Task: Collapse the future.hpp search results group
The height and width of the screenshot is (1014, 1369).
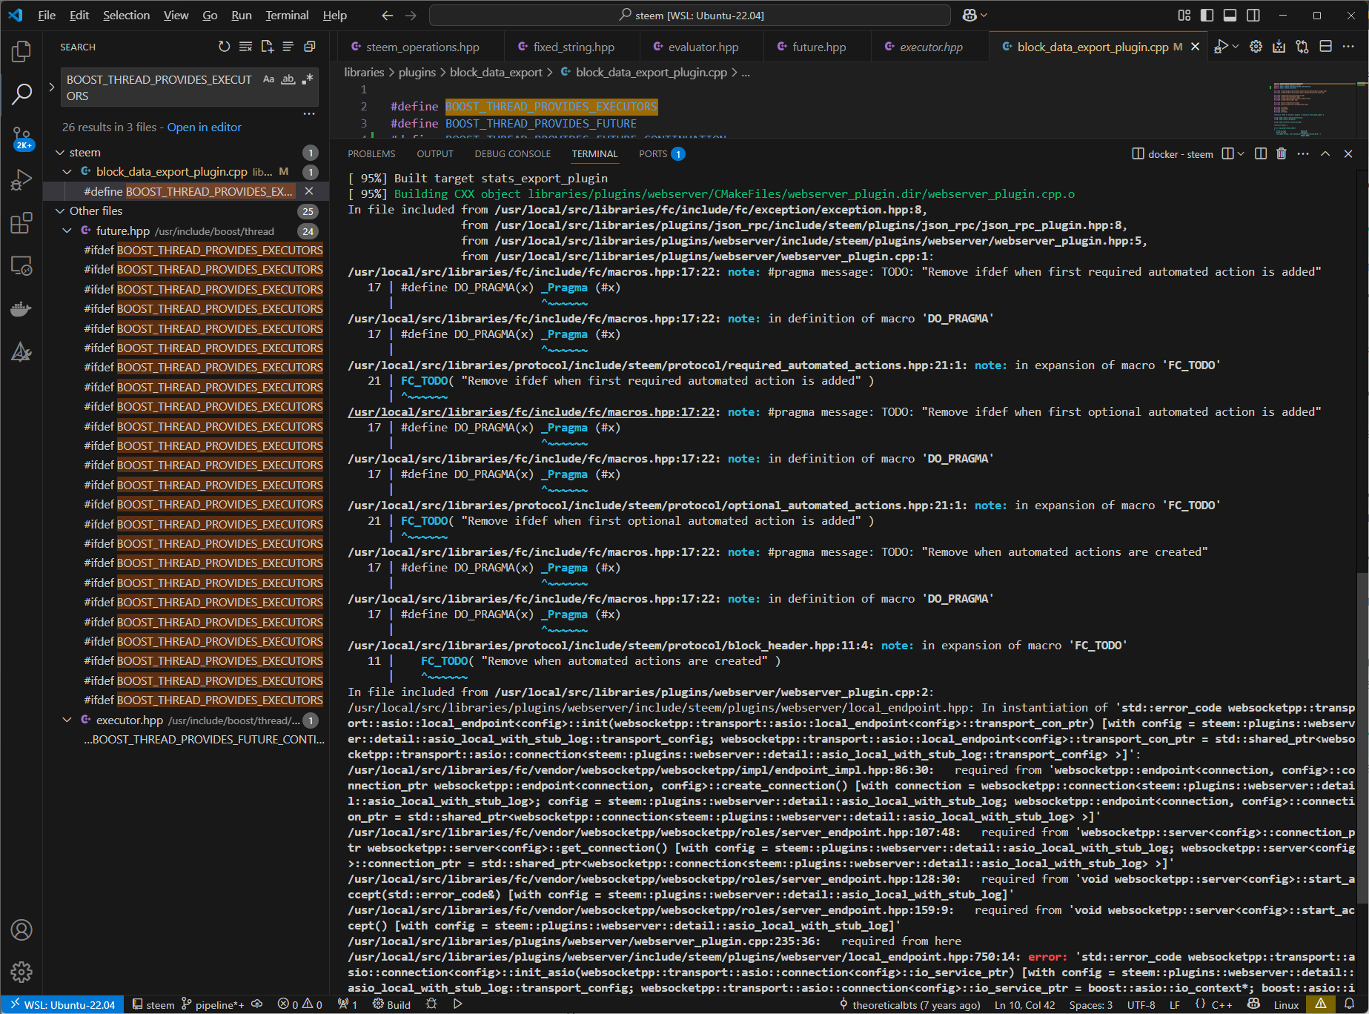Action: pos(67,231)
